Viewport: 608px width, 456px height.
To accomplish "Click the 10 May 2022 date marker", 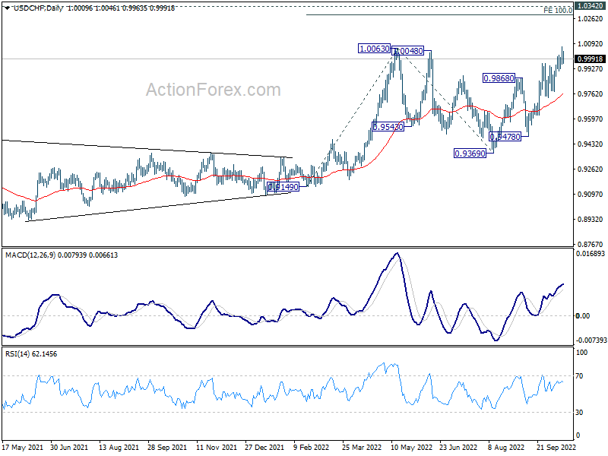I will [x=411, y=448].
